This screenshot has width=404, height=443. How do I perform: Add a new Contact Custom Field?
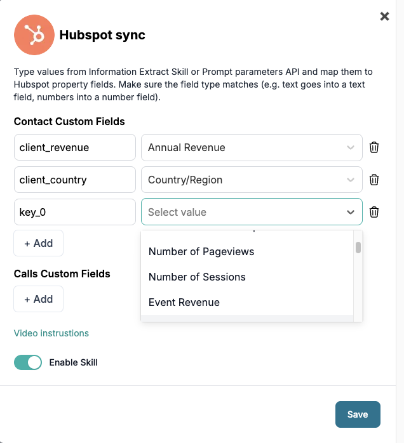coord(38,243)
